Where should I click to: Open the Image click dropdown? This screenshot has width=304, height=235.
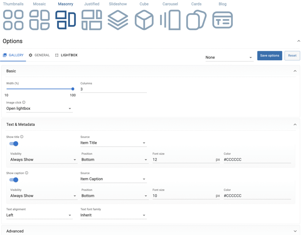tap(39, 109)
